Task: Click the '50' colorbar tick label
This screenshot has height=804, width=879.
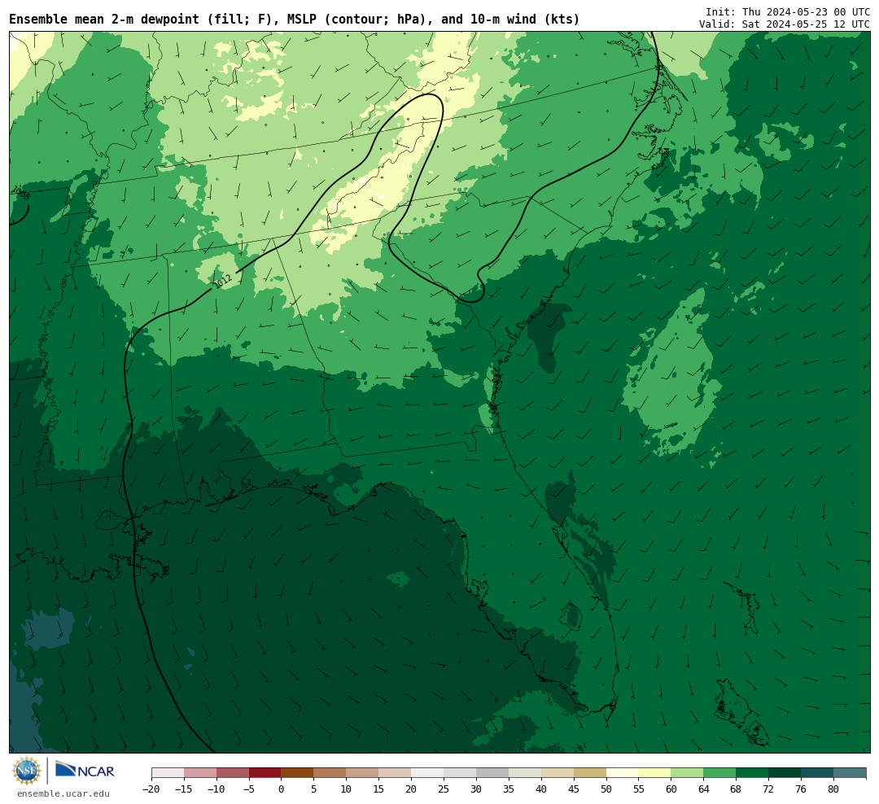Action: (606, 789)
